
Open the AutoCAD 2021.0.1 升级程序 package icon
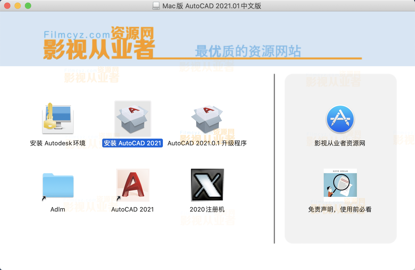coord(207,119)
